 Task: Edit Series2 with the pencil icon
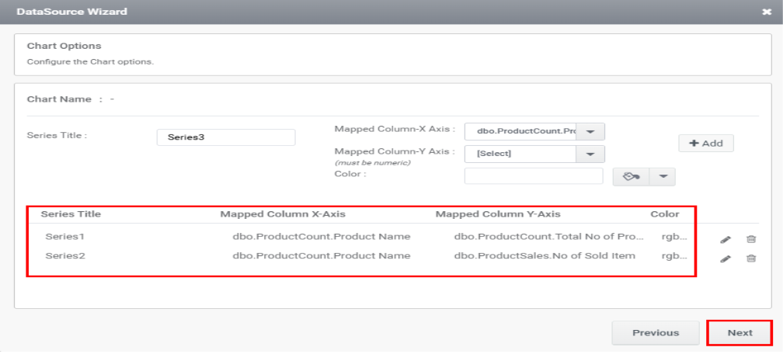point(725,259)
